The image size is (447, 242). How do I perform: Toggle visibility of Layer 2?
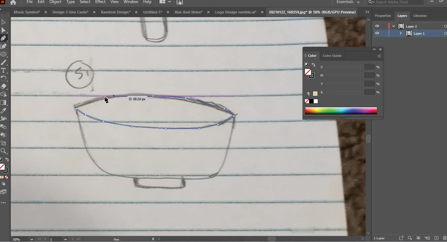pyautogui.click(x=377, y=26)
